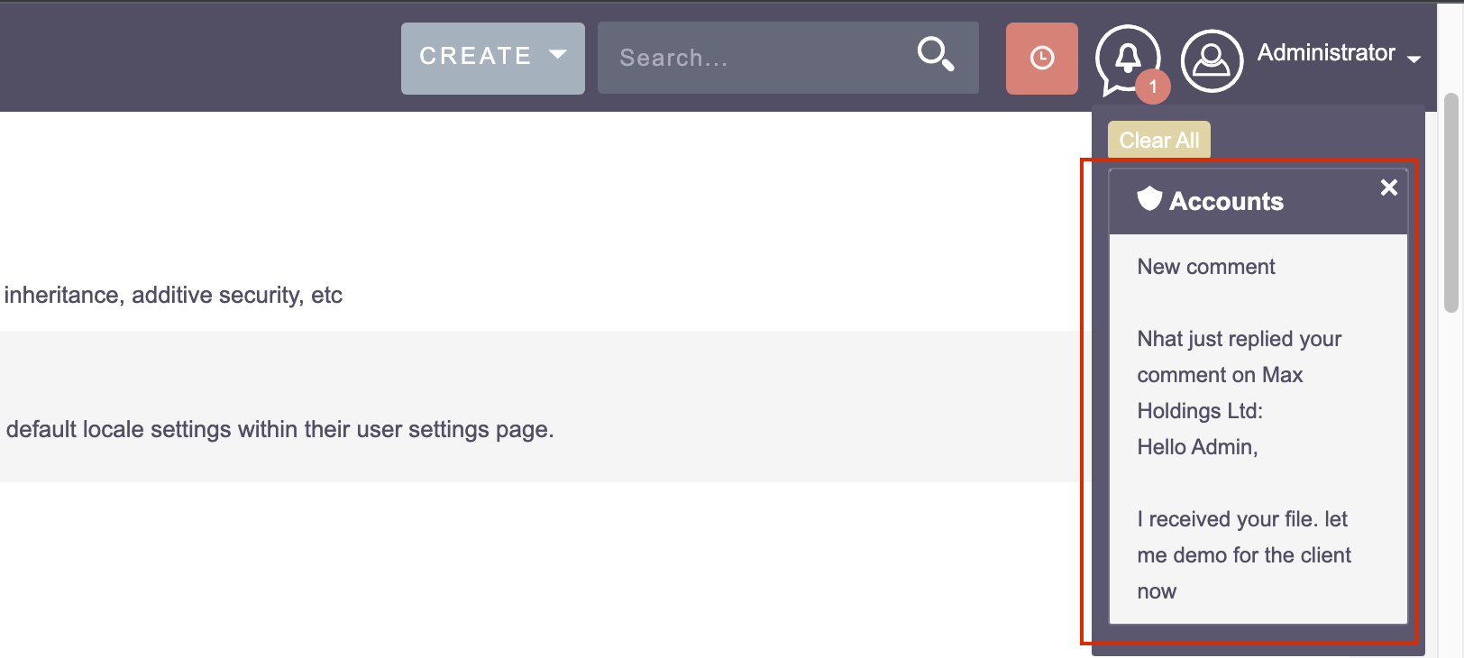The height and width of the screenshot is (658, 1464).
Task: Expand the Administrator user menu
Action: tap(1339, 53)
